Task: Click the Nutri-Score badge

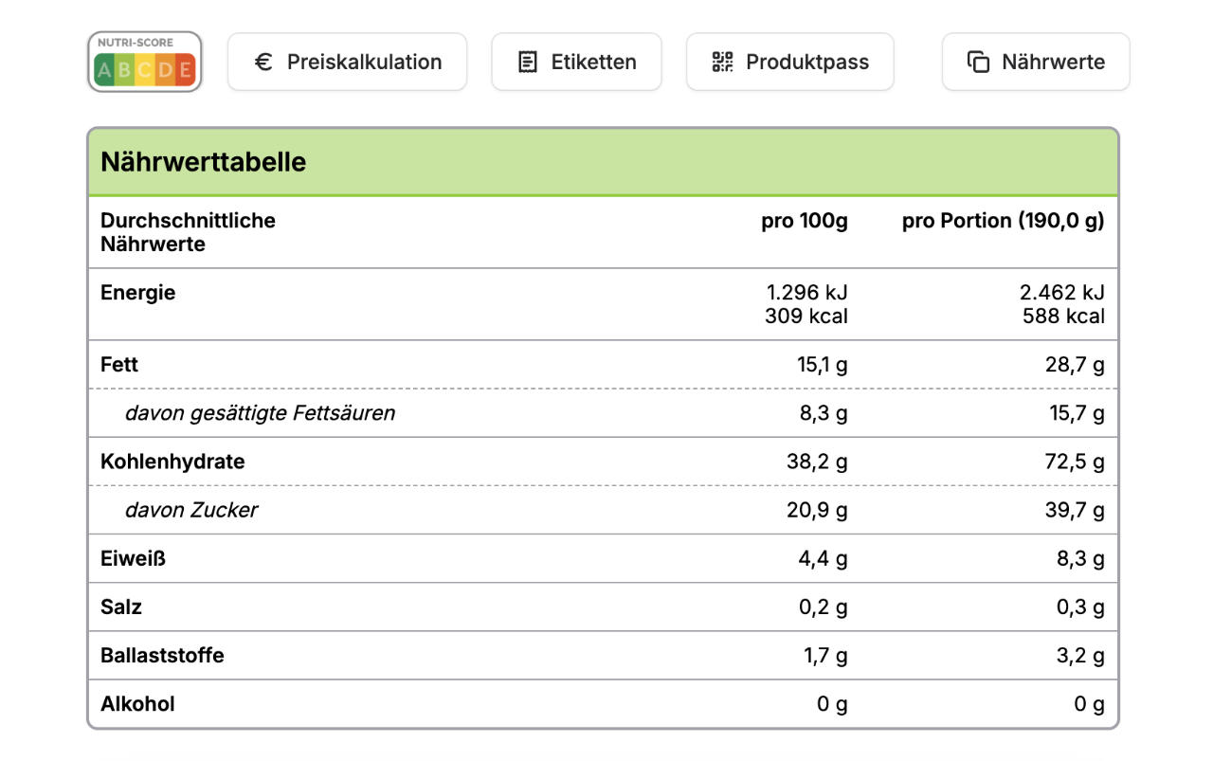Action: [145, 62]
